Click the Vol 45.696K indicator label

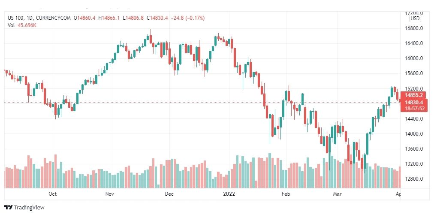pos(22,25)
